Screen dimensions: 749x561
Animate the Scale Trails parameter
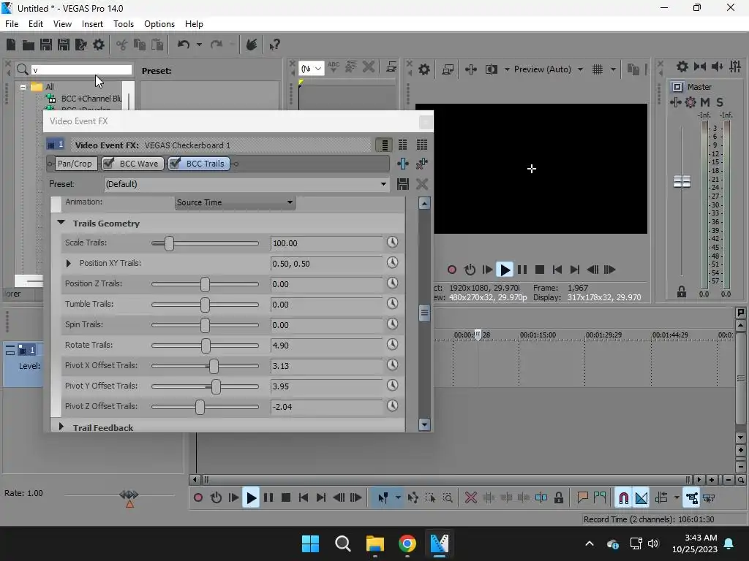tap(392, 243)
